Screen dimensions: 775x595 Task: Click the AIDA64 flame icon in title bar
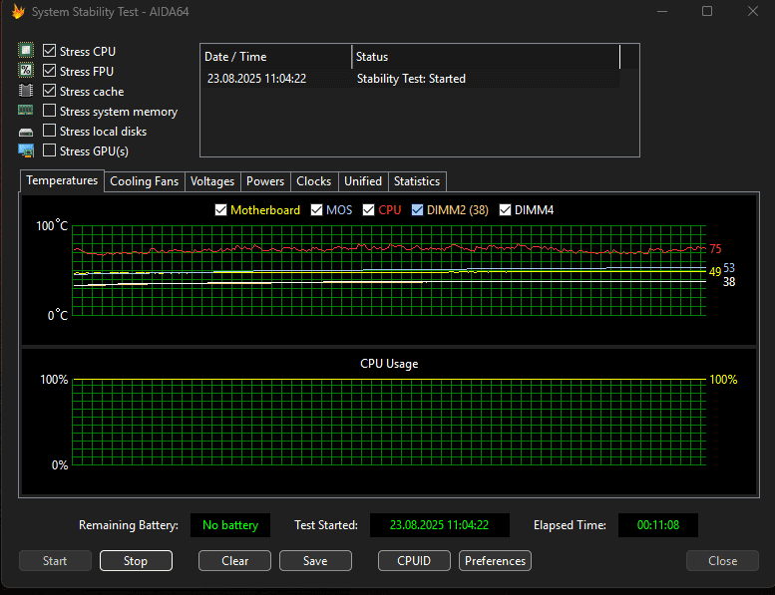click(x=18, y=11)
